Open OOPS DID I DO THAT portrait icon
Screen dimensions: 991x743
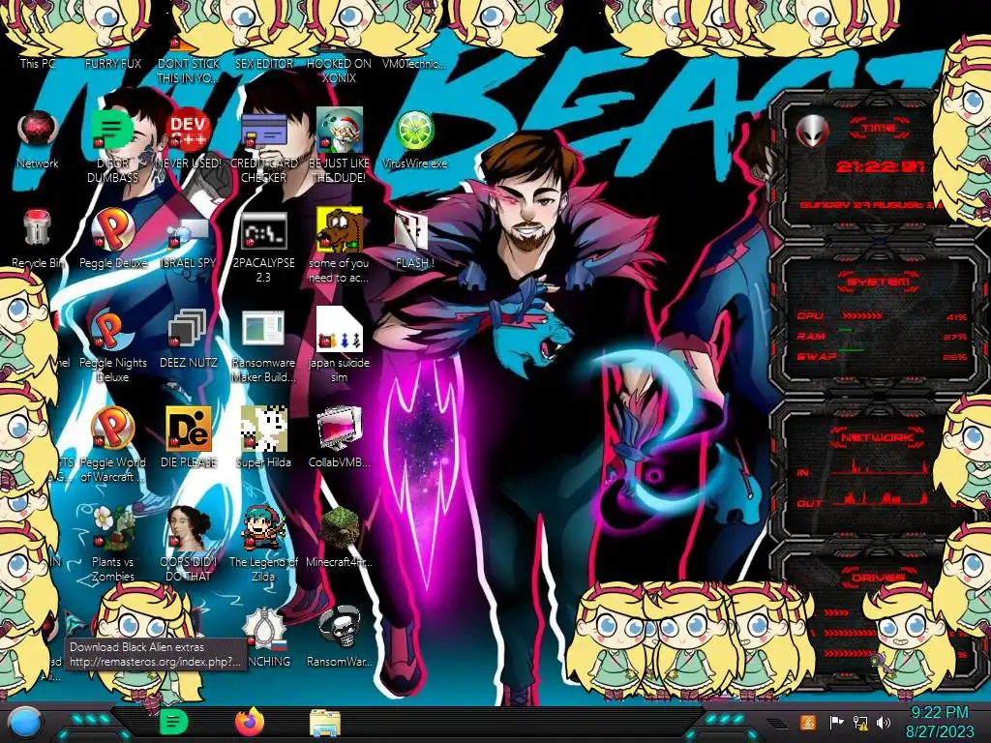[188, 527]
